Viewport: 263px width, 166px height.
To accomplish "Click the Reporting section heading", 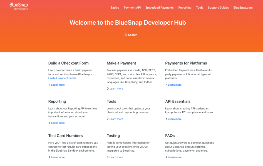I will click(x=57, y=101).
